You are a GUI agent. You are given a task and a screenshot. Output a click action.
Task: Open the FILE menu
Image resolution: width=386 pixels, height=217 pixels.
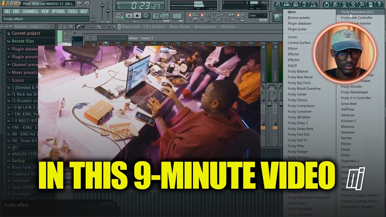pos(7,11)
